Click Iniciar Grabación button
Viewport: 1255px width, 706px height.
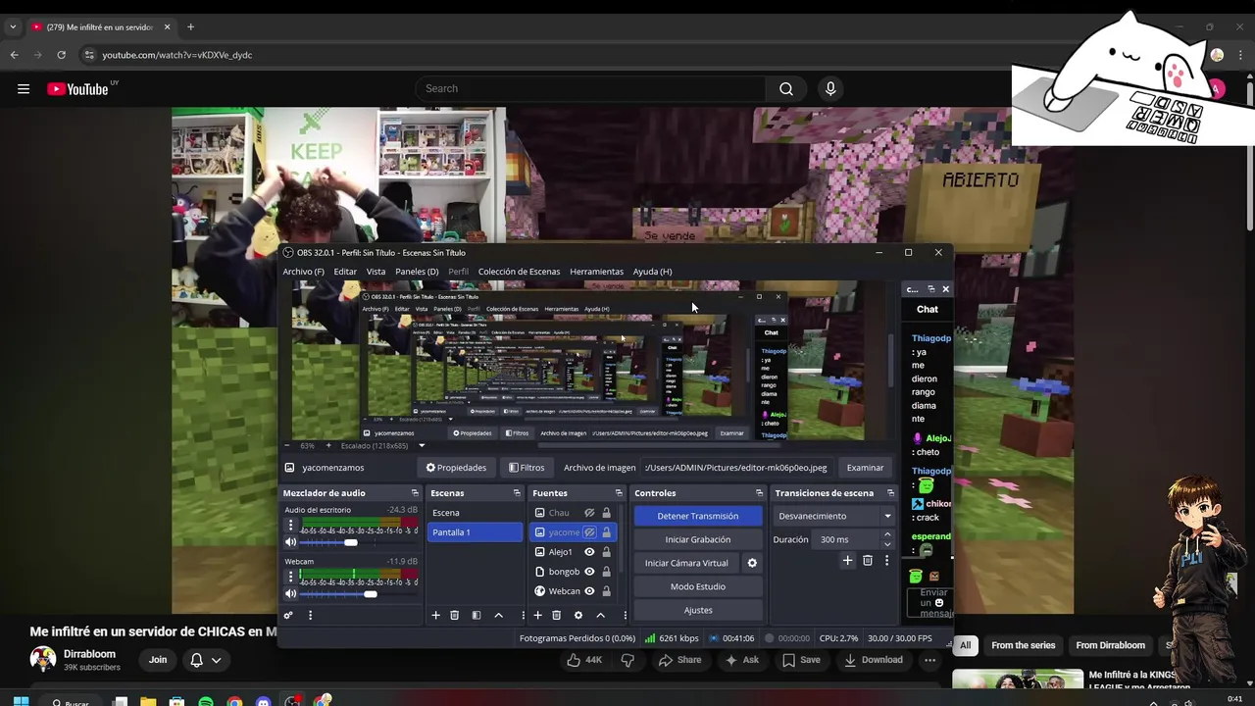pos(698,539)
